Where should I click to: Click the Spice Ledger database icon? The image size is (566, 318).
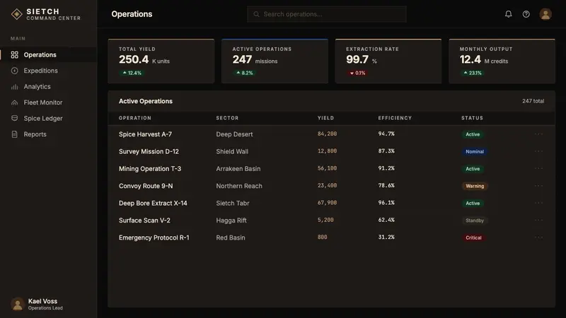[14, 118]
